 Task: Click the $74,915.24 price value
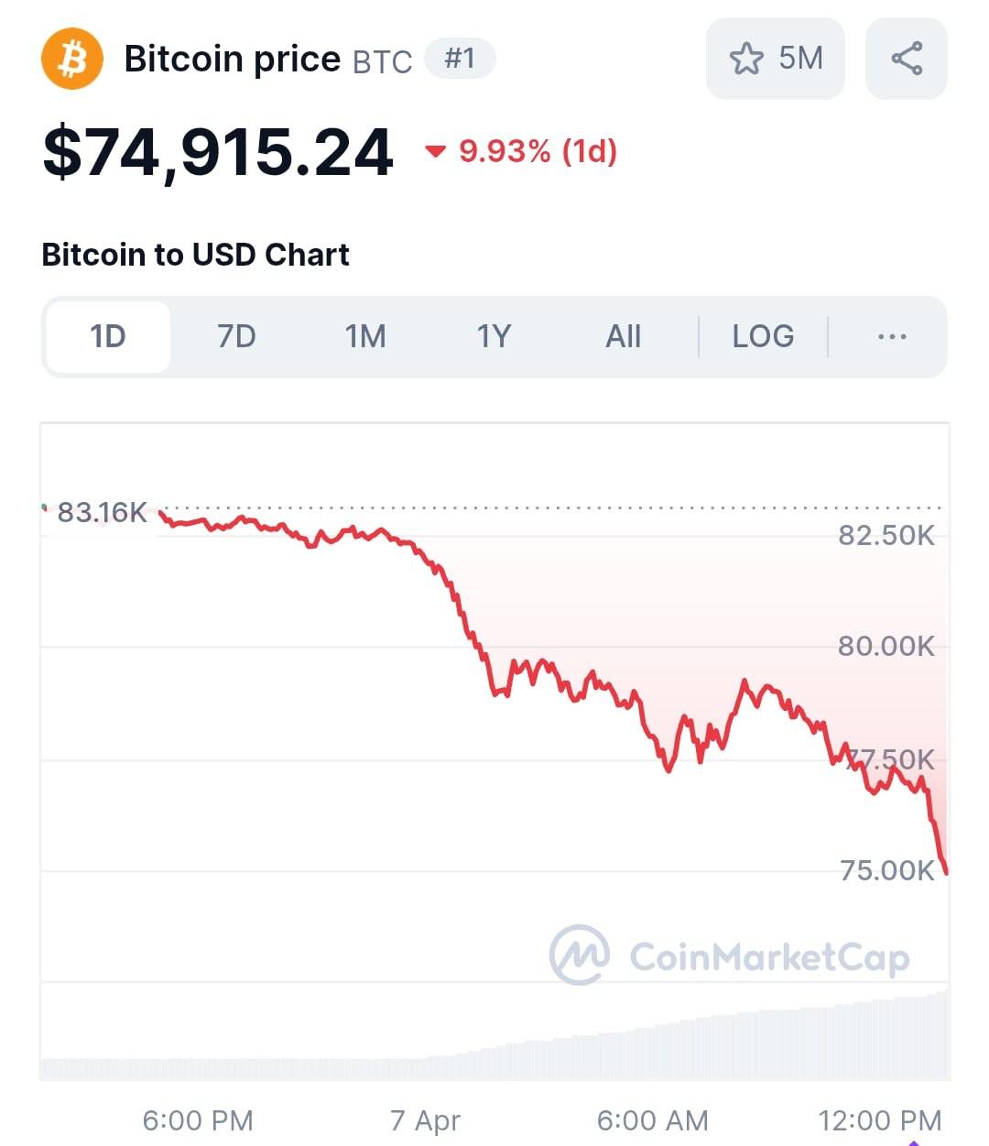coord(218,152)
